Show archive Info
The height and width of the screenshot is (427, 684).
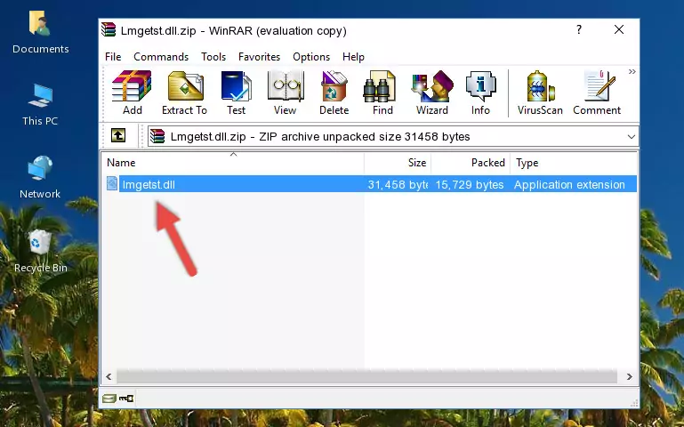[x=480, y=93]
